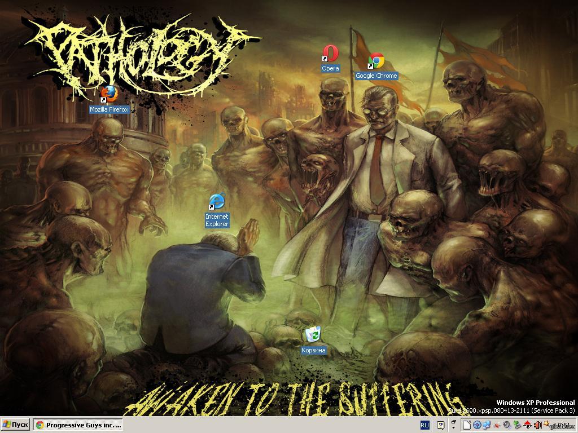The height and width of the screenshot is (433, 578).
Task: Open the RU input language selector
Action: [424, 425]
